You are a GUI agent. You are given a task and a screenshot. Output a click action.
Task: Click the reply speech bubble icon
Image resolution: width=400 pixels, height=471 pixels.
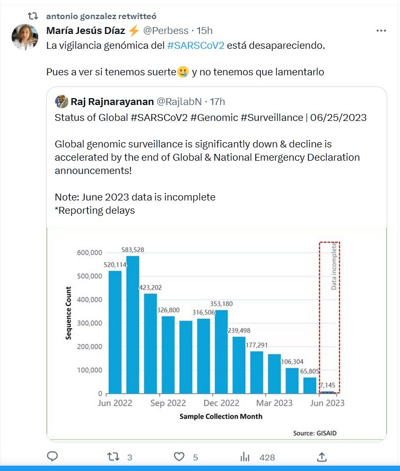(x=53, y=456)
